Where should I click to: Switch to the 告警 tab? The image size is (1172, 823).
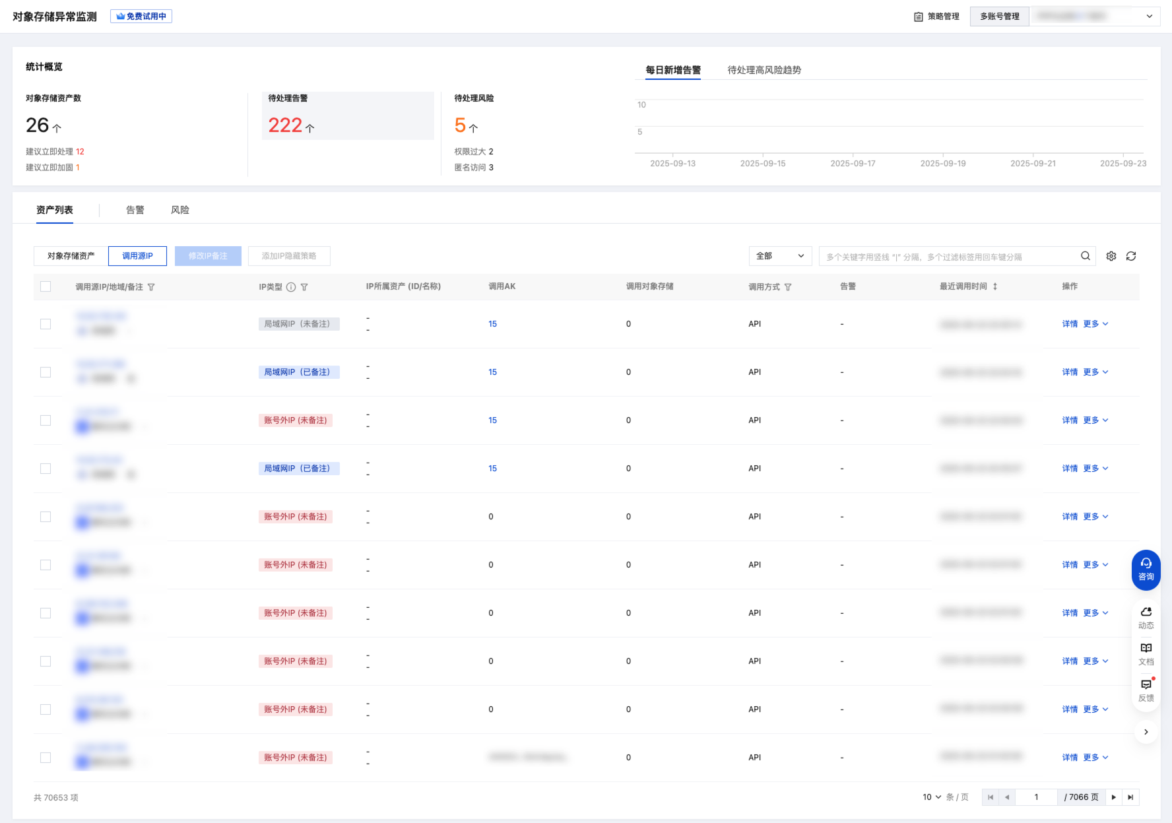tap(135, 210)
